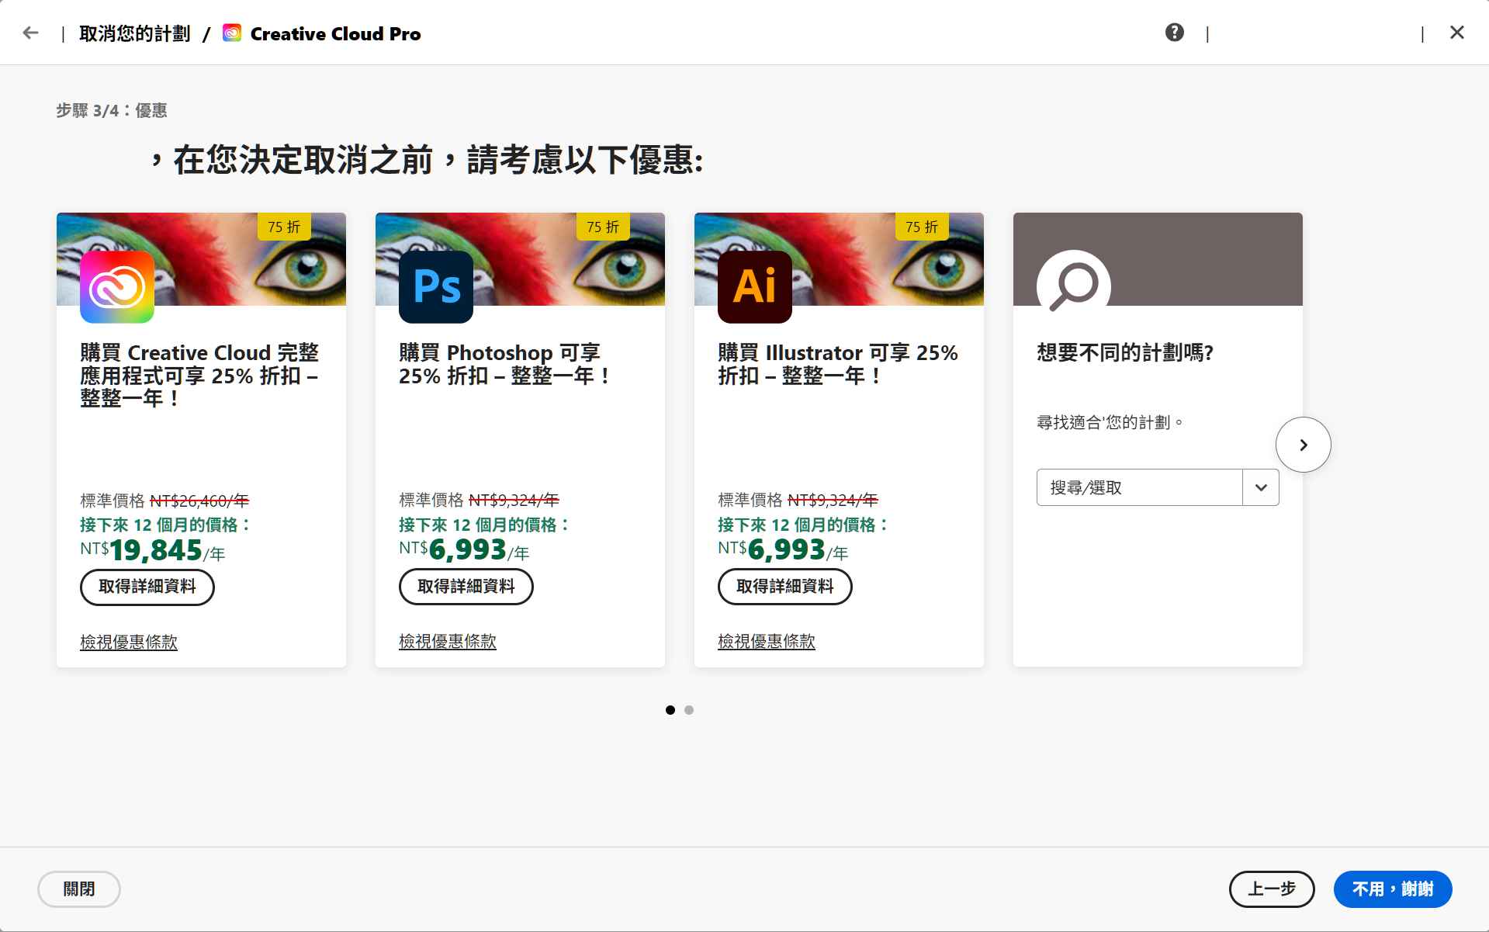Click the 購買 Photoshop 可享 25% 折扣 title

[504, 364]
